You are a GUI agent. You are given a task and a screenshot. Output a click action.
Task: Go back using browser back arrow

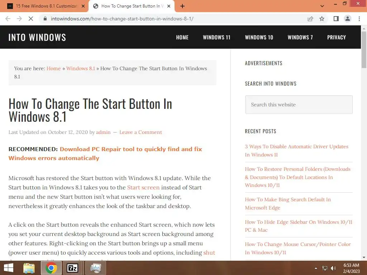coord(8,19)
